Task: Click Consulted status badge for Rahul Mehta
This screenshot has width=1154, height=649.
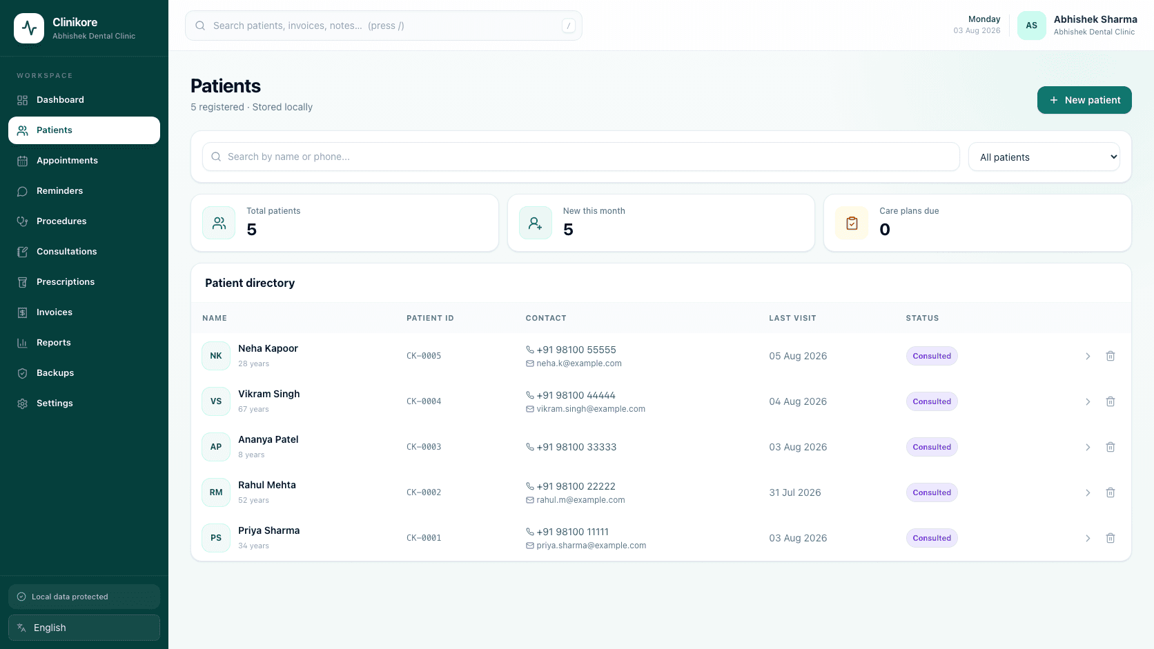Action: 932,492
